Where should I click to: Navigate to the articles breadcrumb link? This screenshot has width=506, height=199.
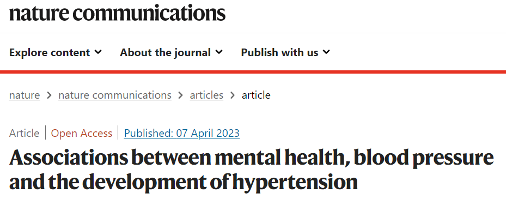(x=206, y=95)
